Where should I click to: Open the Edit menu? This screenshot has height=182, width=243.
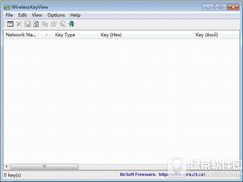coord(23,15)
